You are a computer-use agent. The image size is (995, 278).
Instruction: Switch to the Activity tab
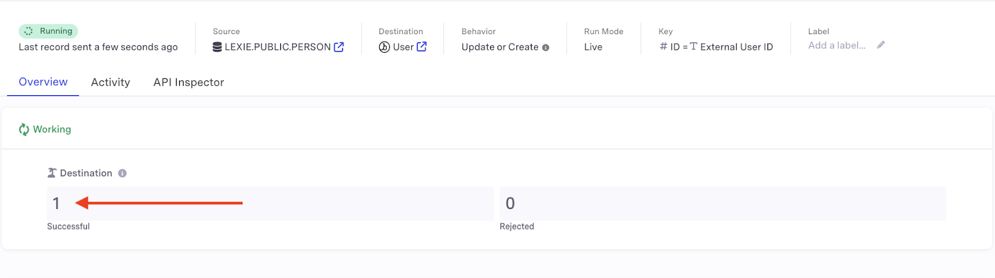tap(110, 82)
